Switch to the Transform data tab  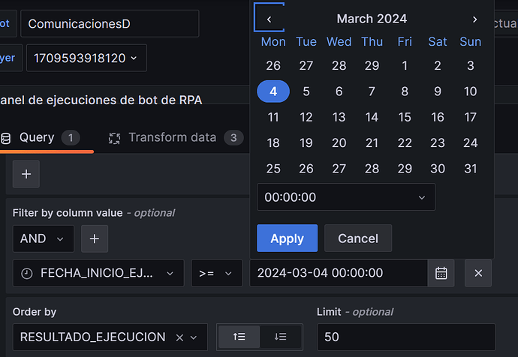[x=172, y=137]
